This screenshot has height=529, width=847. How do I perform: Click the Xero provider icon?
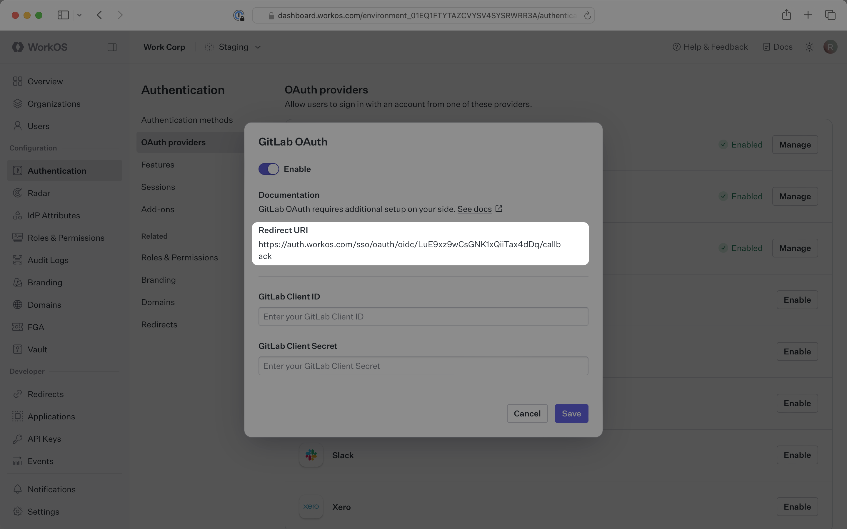pyautogui.click(x=311, y=506)
